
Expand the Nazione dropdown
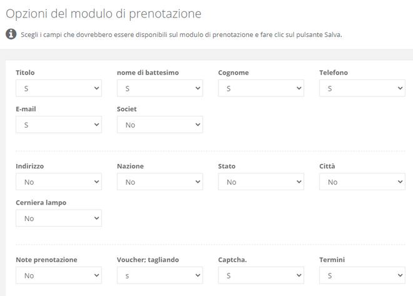pyautogui.click(x=160, y=182)
